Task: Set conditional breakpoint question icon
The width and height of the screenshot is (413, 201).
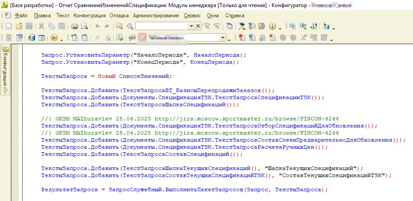Action: click(252, 38)
